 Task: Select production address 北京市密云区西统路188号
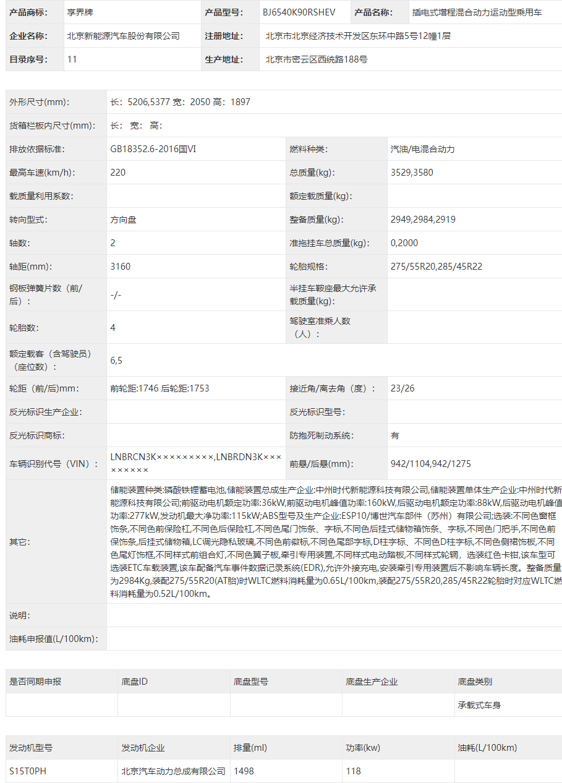click(316, 59)
